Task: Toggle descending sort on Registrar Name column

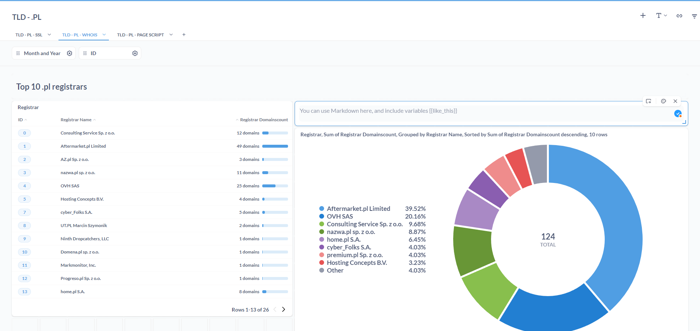Action: [x=95, y=119]
